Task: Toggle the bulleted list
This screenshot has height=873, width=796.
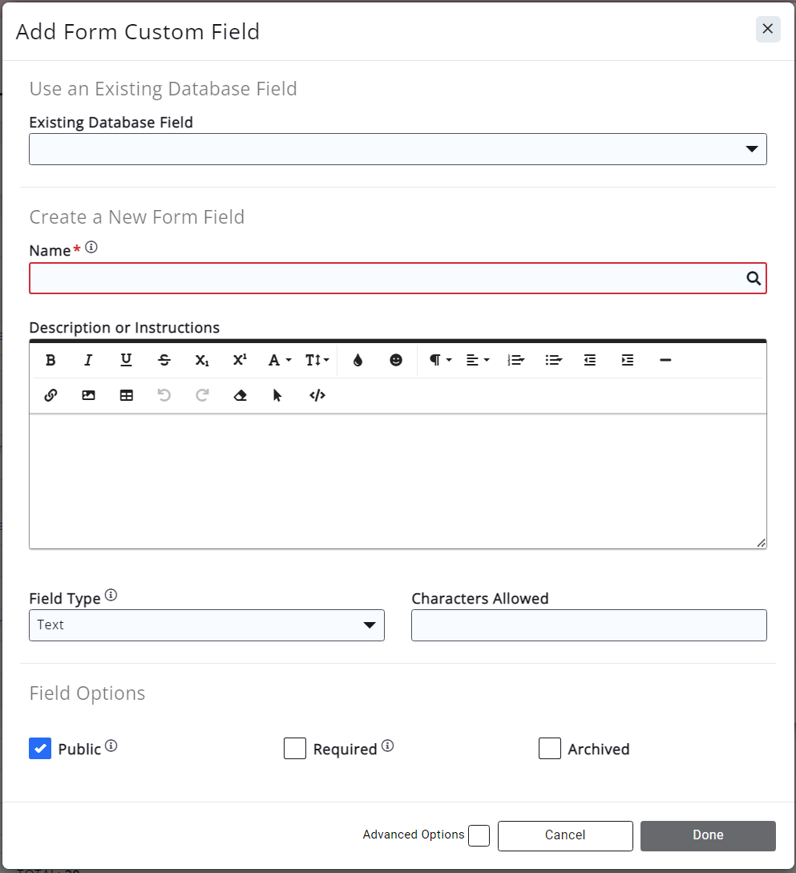Action: click(554, 360)
